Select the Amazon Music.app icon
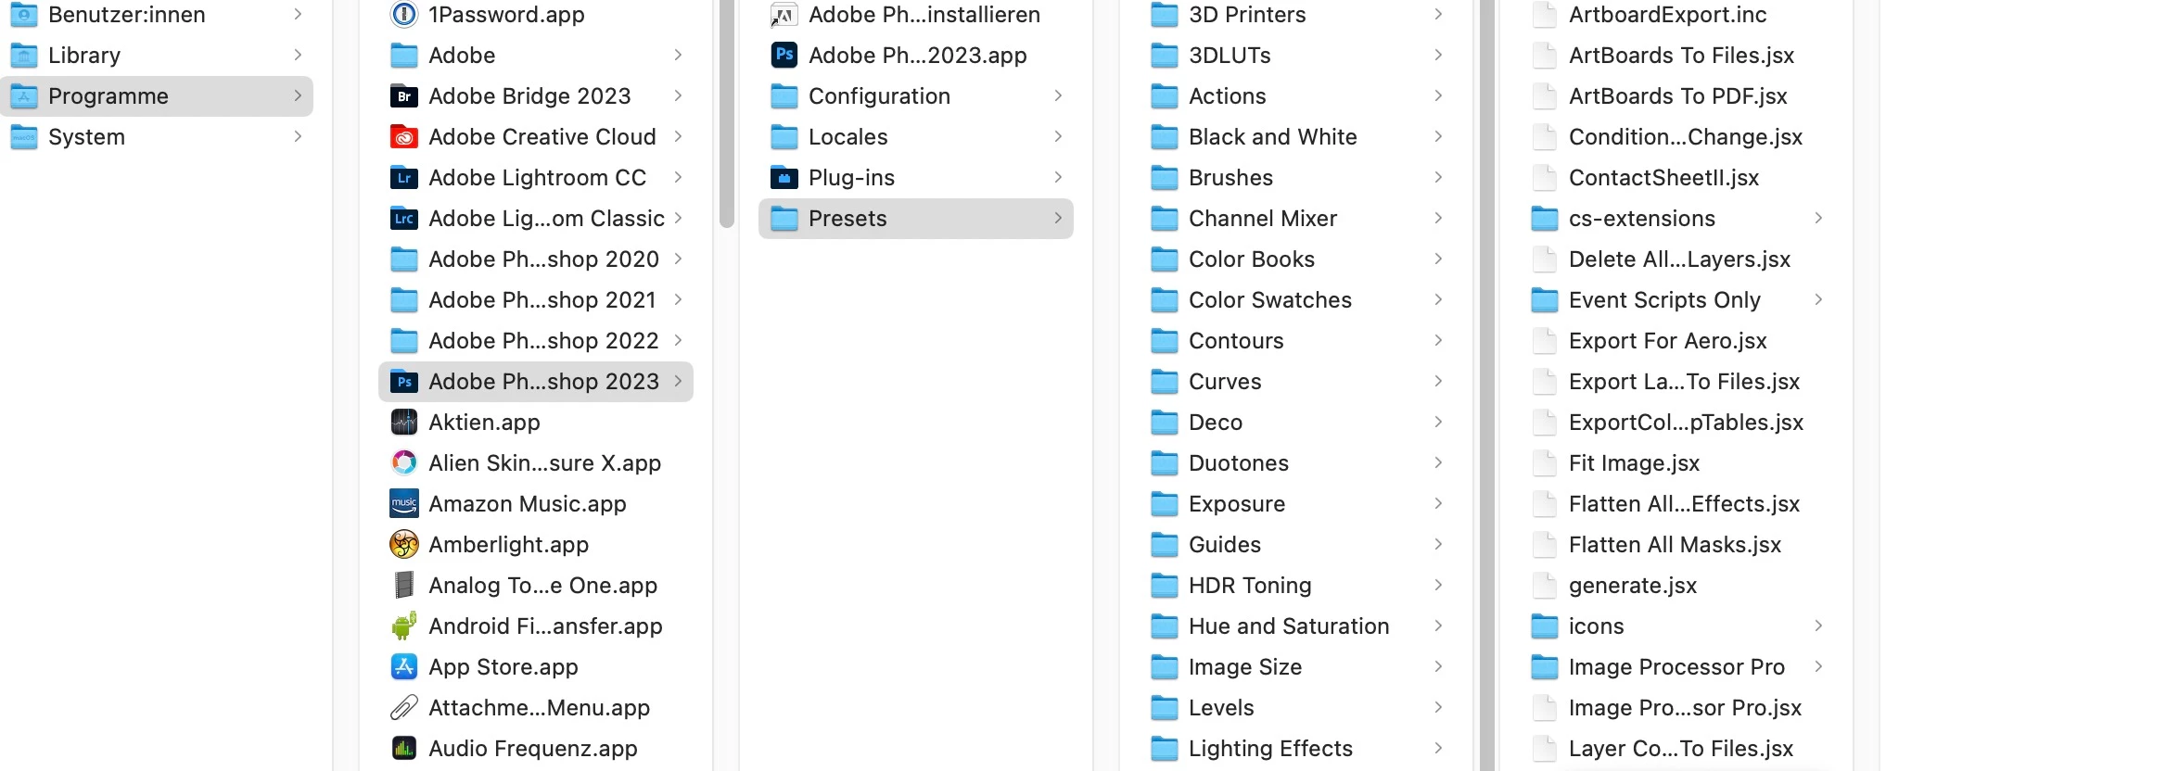 404,504
